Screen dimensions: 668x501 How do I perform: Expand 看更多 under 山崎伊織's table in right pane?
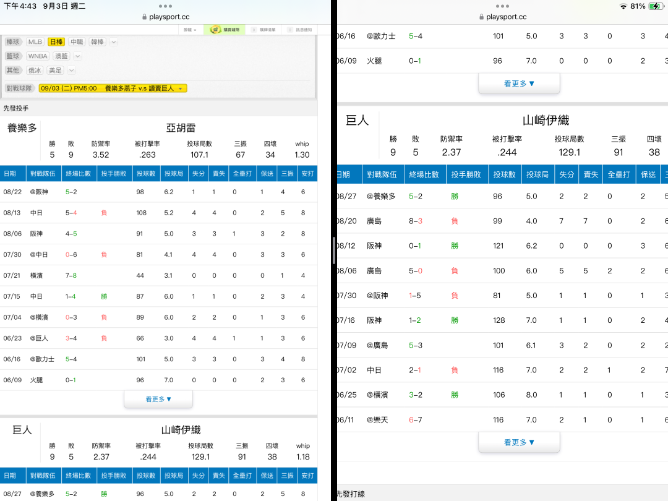pyautogui.click(x=519, y=442)
